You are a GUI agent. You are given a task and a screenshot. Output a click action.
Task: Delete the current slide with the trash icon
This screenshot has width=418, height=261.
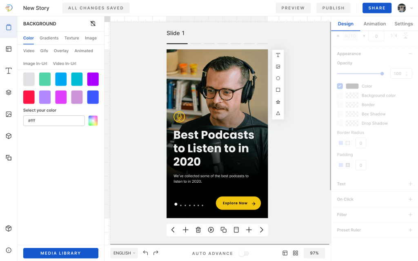pyautogui.click(x=198, y=230)
